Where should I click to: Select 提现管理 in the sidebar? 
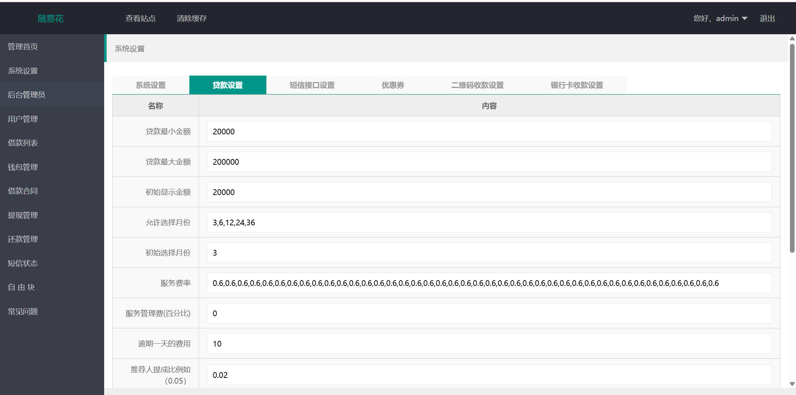tap(23, 215)
